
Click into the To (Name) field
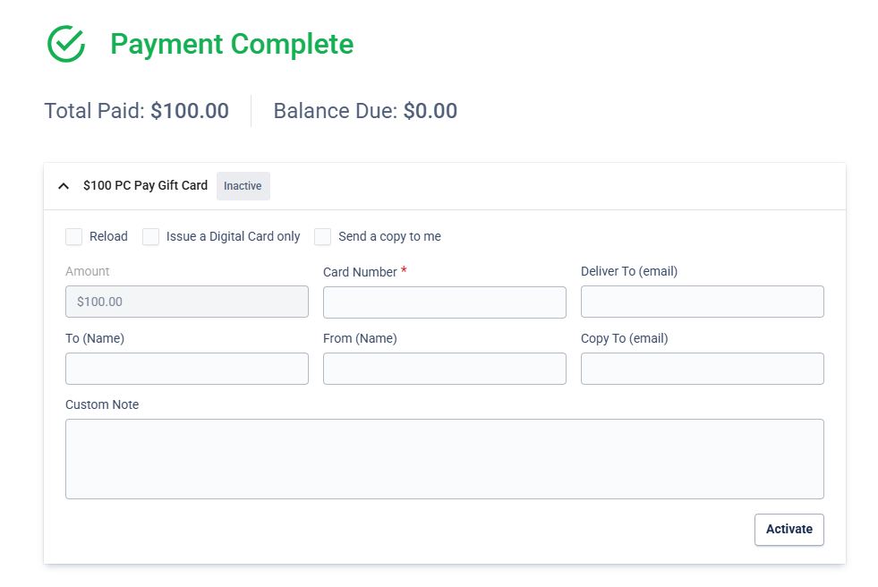point(187,368)
